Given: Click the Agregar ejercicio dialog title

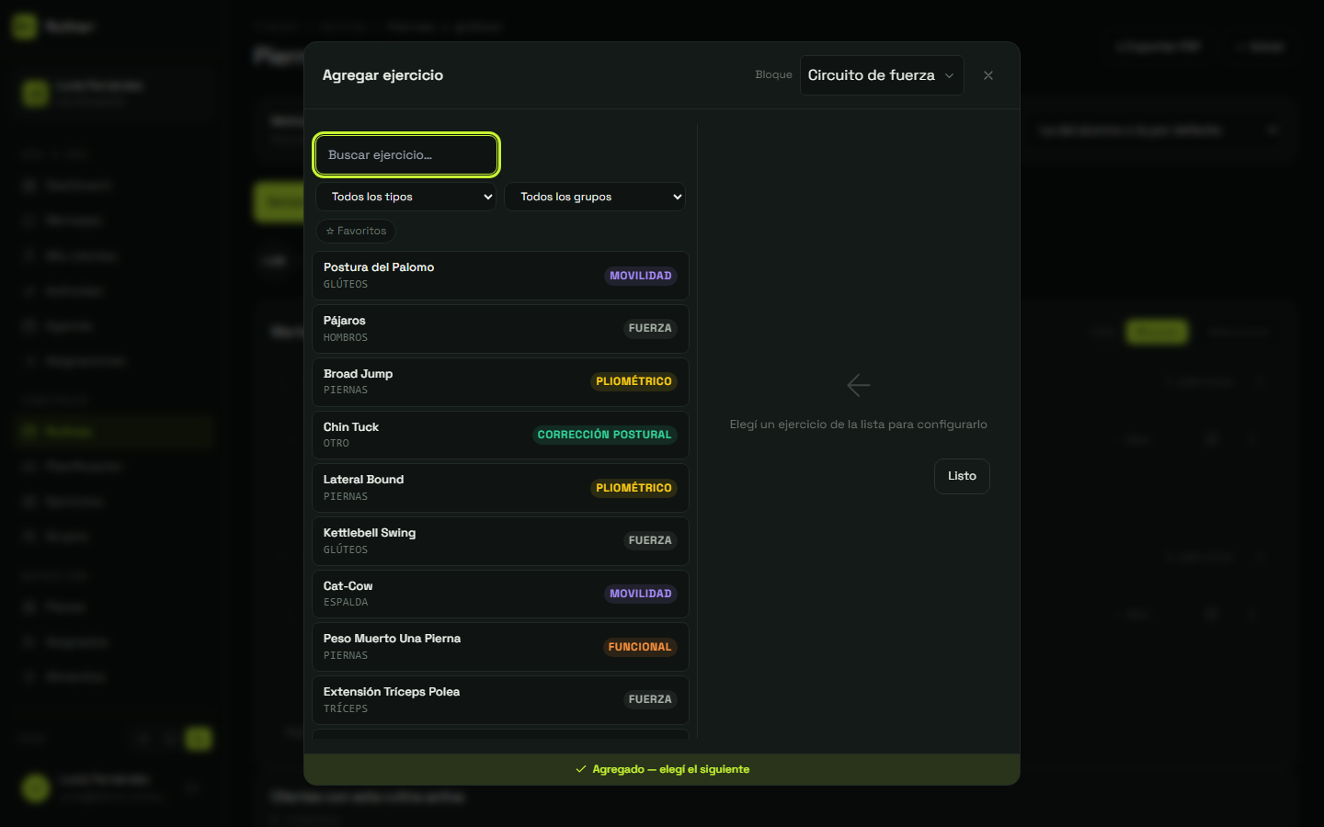Looking at the screenshot, I should coord(382,75).
